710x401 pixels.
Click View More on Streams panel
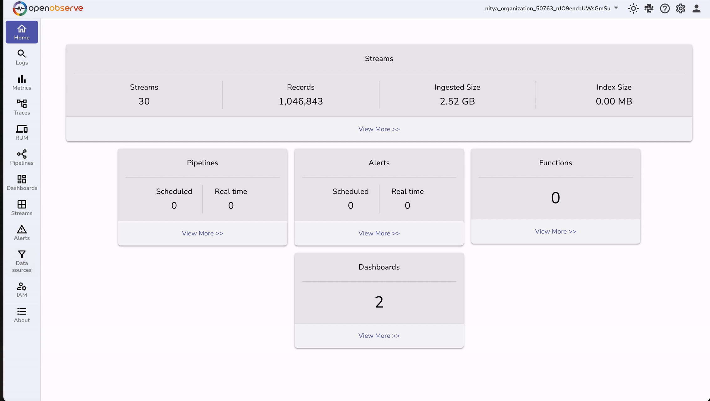(x=379, y=129)
